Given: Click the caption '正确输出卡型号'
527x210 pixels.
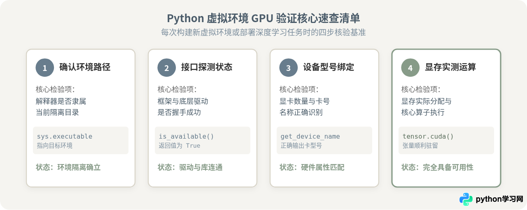Looking at the screenshot, I should 301,146.
